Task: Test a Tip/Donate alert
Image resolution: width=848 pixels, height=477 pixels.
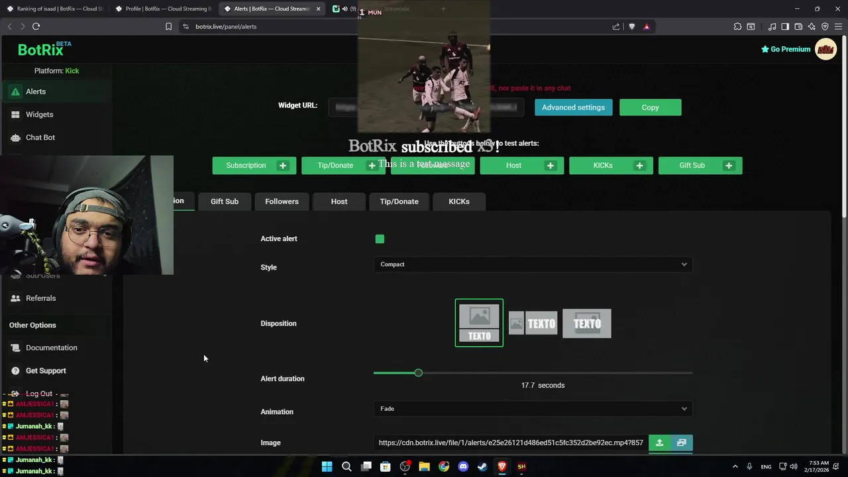Action: pyautogui.click(x=343, y=166)
